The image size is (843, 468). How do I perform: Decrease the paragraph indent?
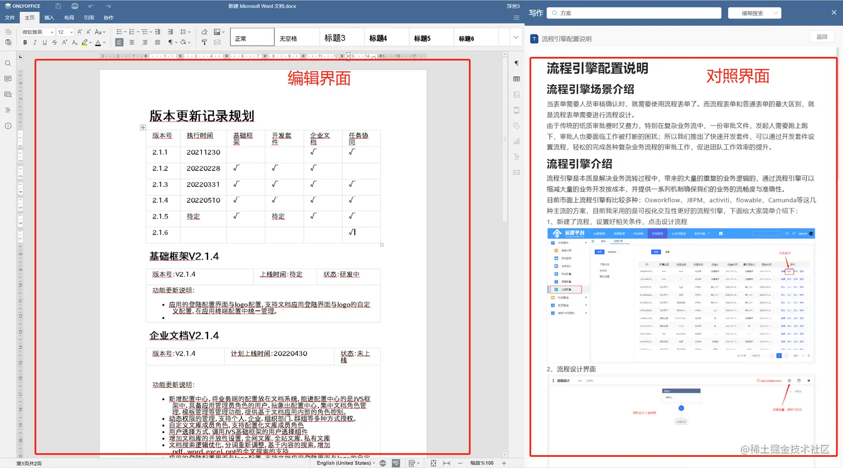(158, 32)
